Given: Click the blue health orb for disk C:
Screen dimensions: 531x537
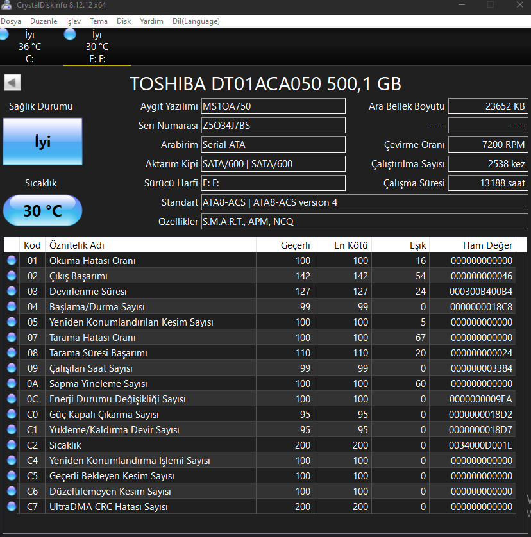Looking at the screenshot, I should coord(3,35).
